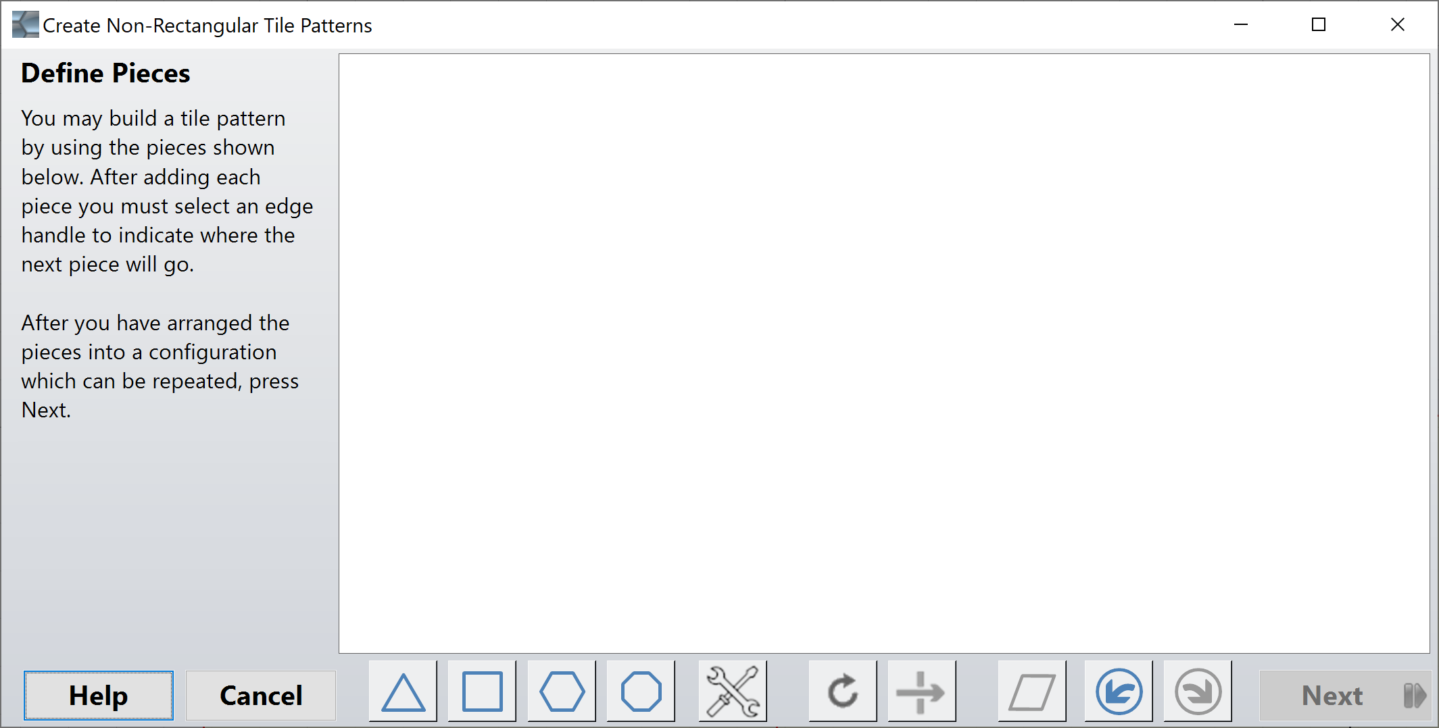Add a triangle piece to the pattern
The width and height of the screenshot is (1439, 728).
[x=403, y=692]
